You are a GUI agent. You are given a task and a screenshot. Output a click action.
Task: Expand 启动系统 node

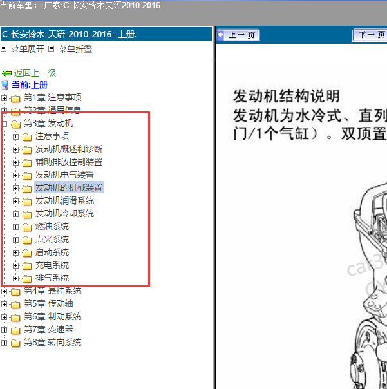(15, 253)
